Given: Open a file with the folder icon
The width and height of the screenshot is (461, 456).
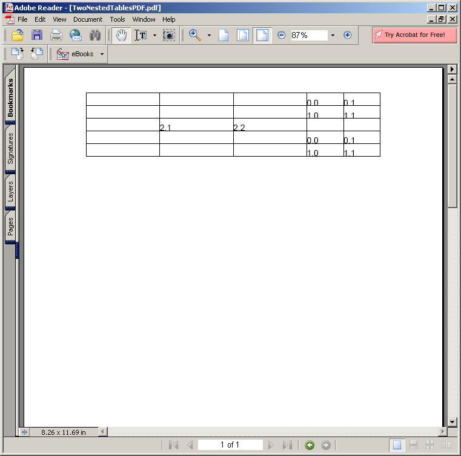Looking at the screenshot, I should point(18,35).
